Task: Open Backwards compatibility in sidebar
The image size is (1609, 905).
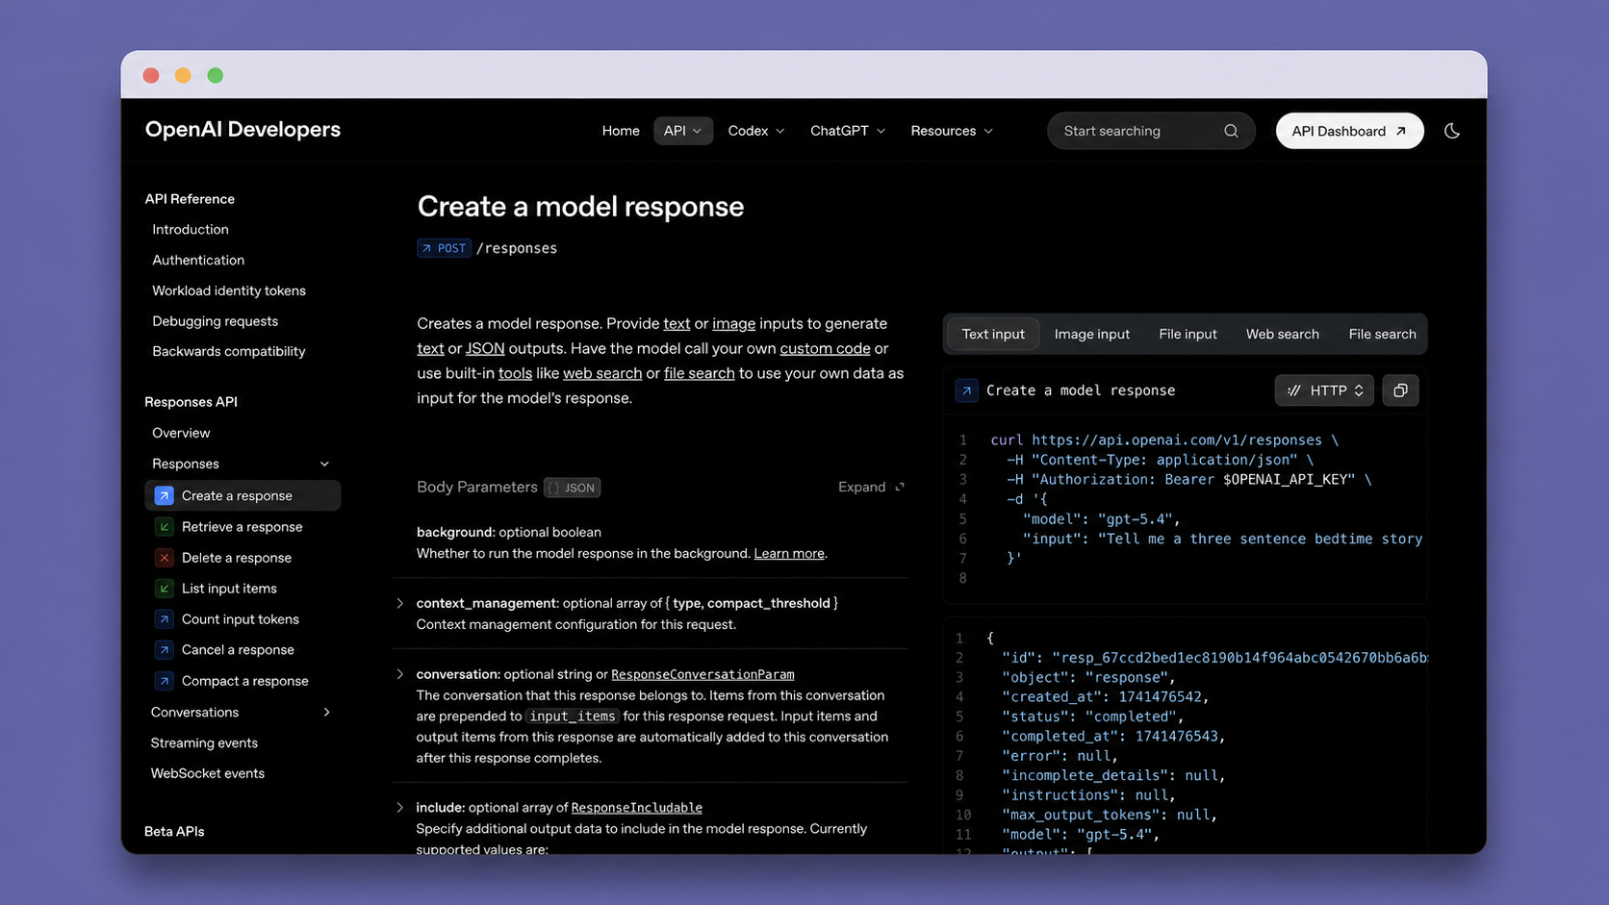Action: point(229,351)
